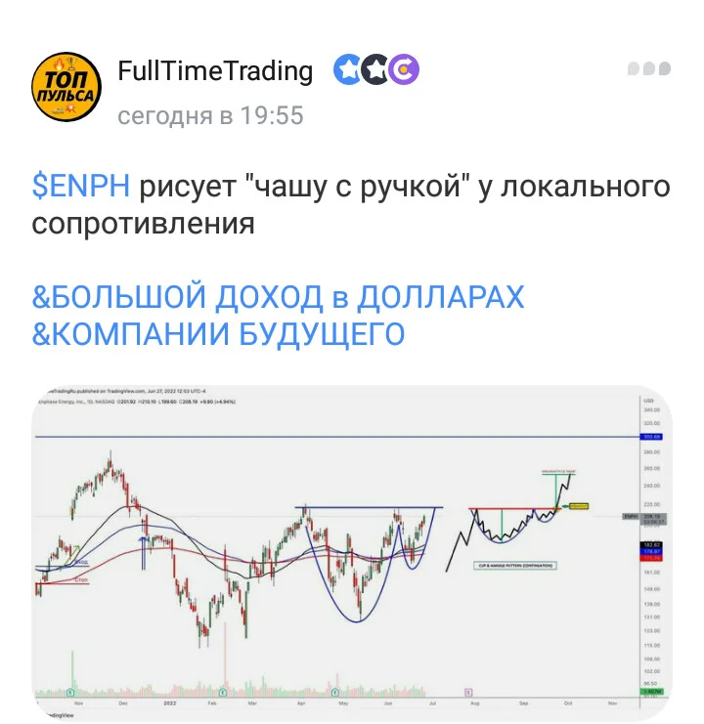Click the blue star badge icon
Screen dimensions: 704x724
point(347,69)
